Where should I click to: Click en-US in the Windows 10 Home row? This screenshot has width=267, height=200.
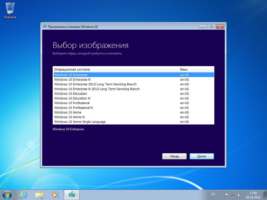click(x=184, y=113)
